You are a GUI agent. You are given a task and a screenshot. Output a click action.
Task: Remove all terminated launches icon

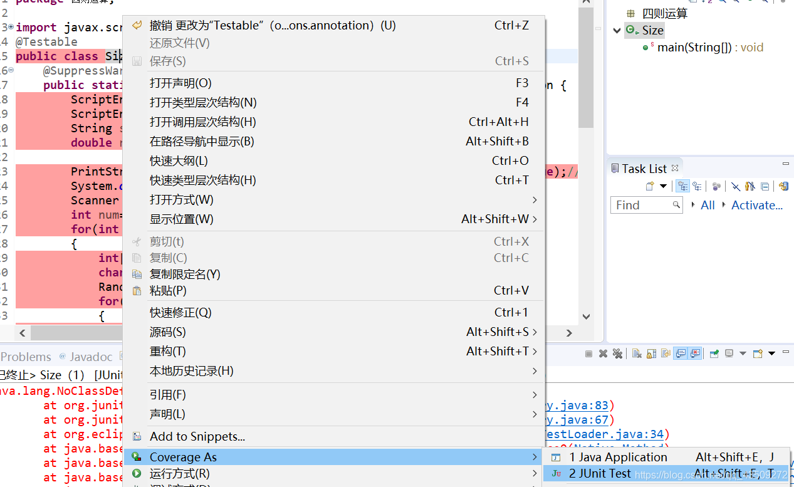(x=617, y=353)
